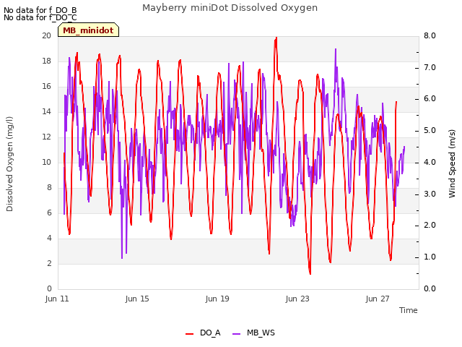Click the Time axis label
The height and width of the screenshot is (347, 462).
409,310
